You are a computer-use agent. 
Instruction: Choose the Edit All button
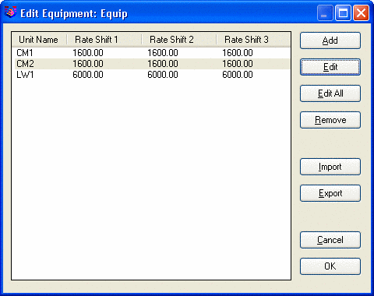(x=330, y=93)
